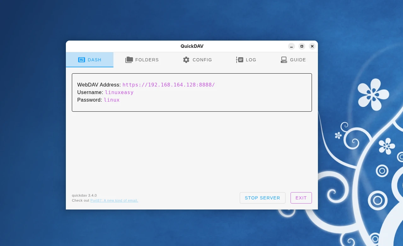Click the LOG list icon

239,60
